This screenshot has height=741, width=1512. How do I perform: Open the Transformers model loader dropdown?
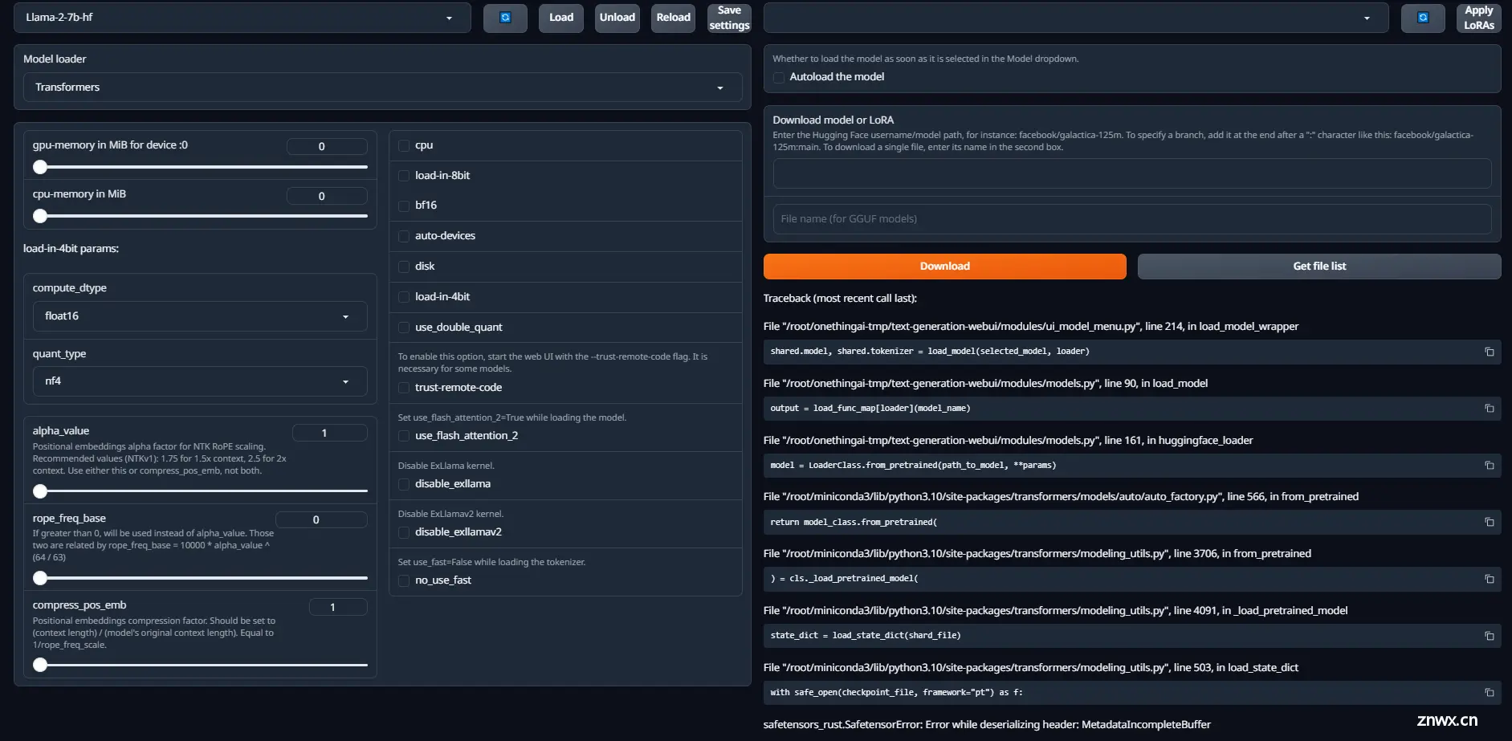[x=382, y=88]
